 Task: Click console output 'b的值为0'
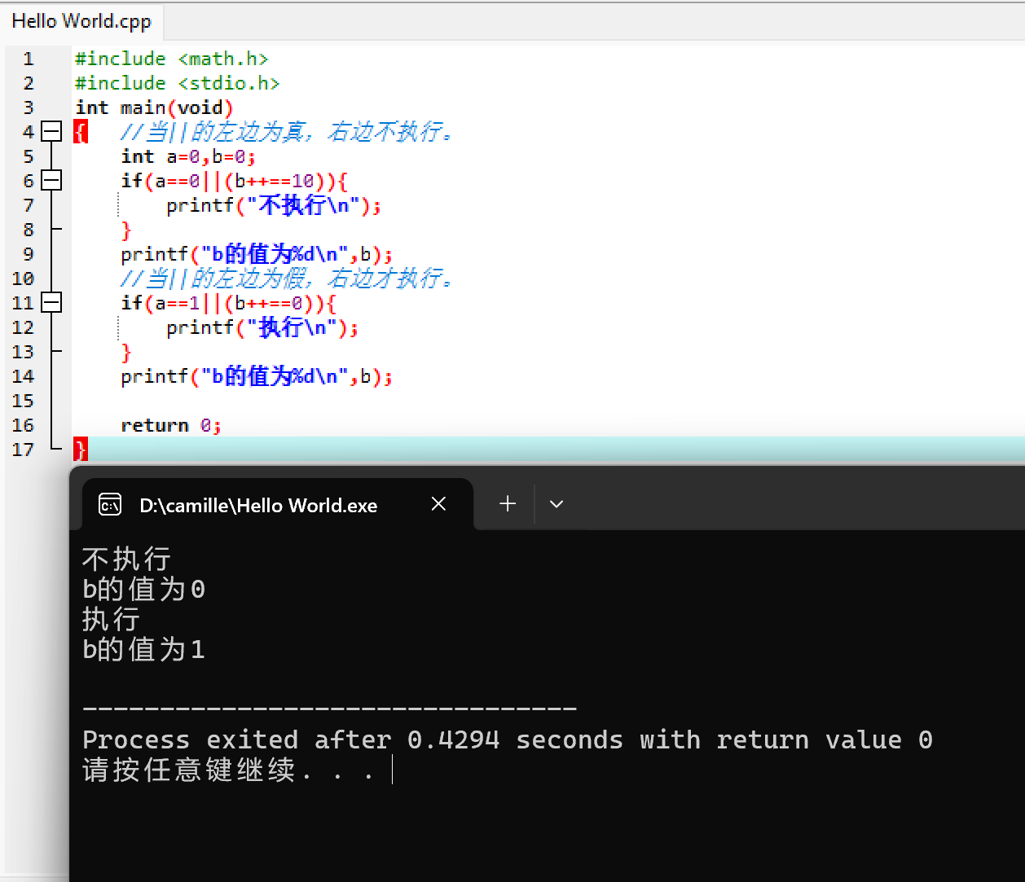coord(143,589)
